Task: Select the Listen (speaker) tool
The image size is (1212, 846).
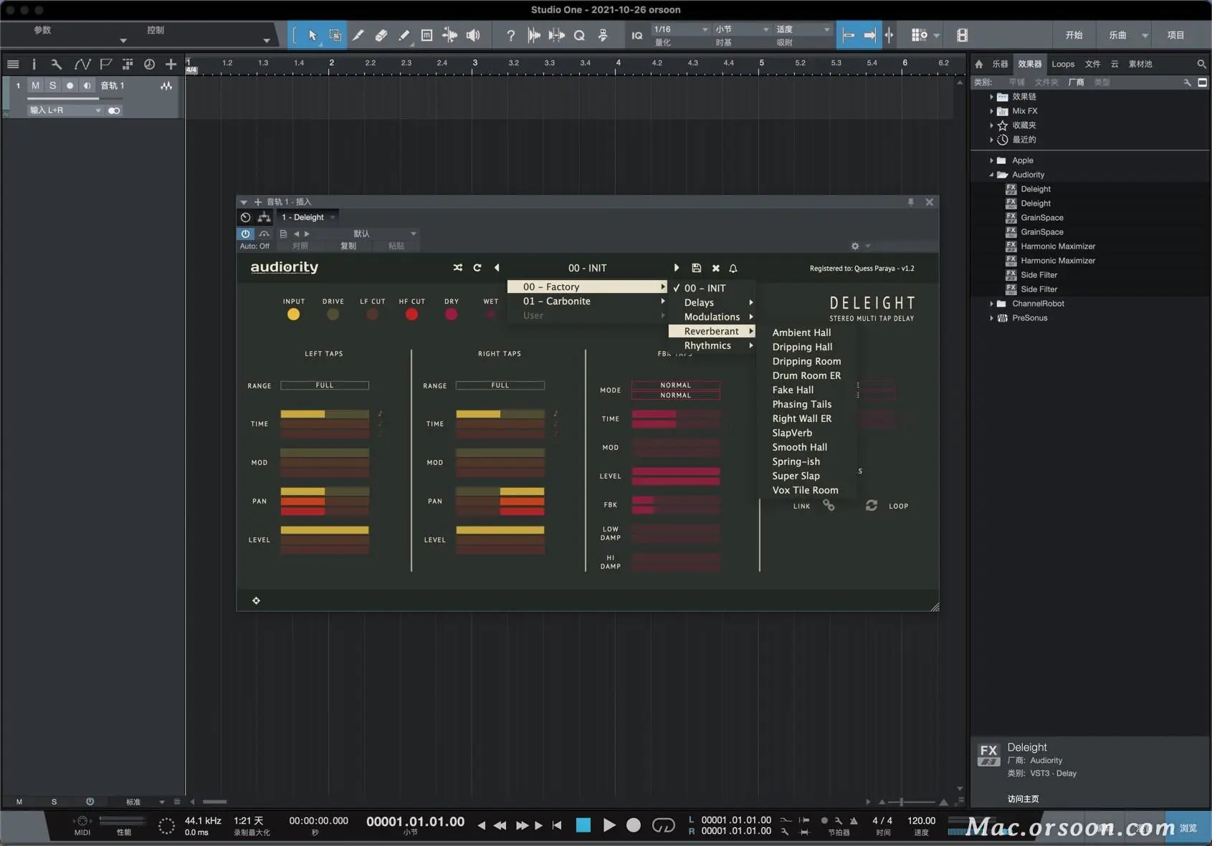Action: [x=473, y=35]
